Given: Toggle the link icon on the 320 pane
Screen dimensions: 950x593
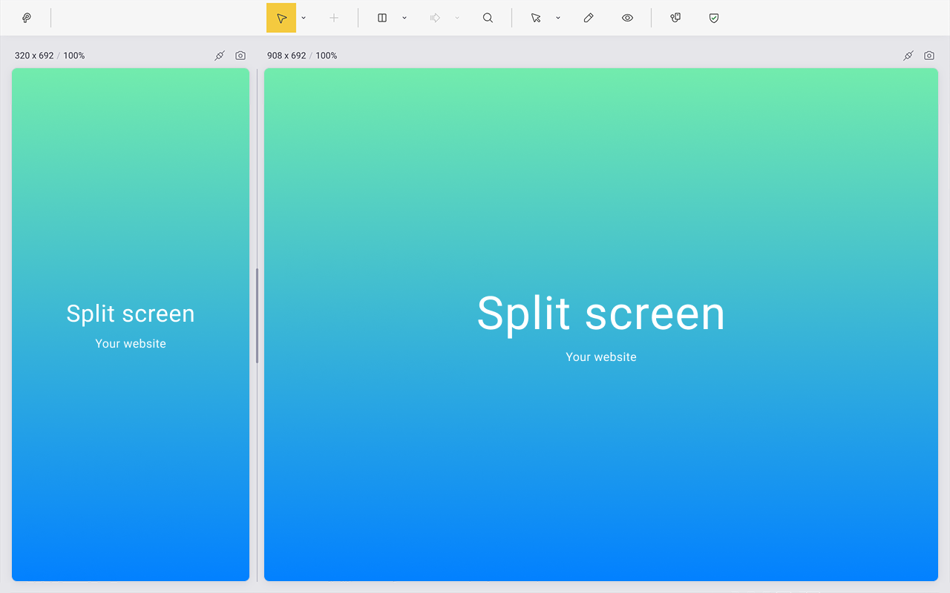Looking at the screenshot, I should pos(220,56).
